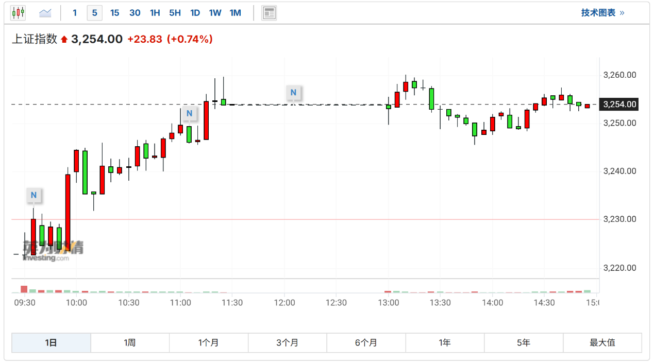Show the 最大值 time range

(x=602, y=343)
